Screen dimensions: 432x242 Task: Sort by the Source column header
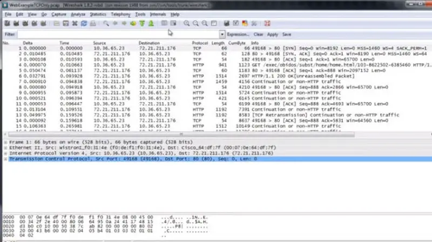99,43
